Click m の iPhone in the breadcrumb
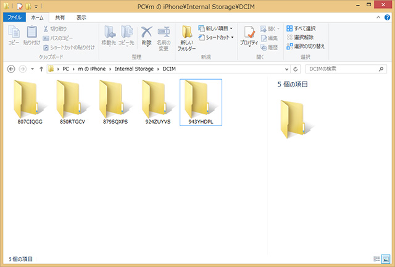The width and height of the screenshot is (395, 267). pyautogui.click(x=92, y=69)
